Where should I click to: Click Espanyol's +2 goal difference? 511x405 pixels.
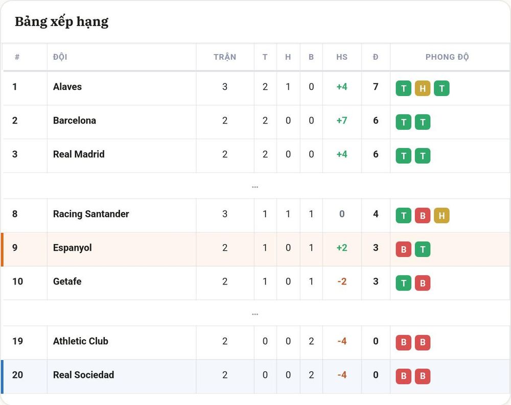[x=342, y=248]
